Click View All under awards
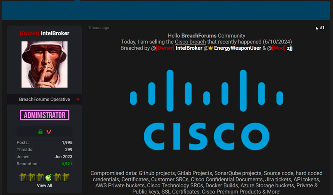Screen dimensions: 333x195 click(x=44, y=185)
